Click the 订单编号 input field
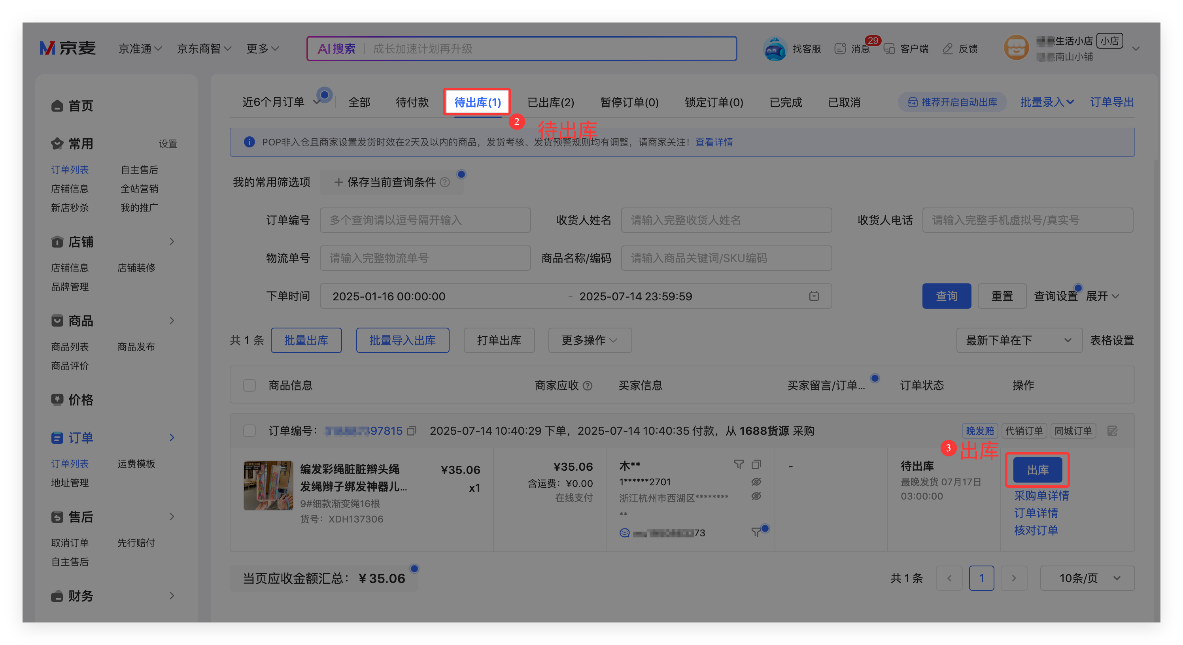 pos(425,221)
